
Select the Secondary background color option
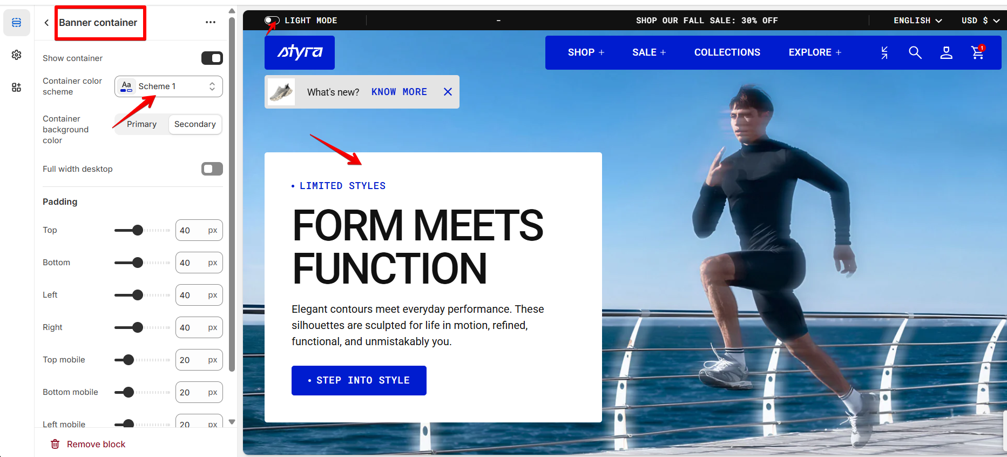click(195, 124)
